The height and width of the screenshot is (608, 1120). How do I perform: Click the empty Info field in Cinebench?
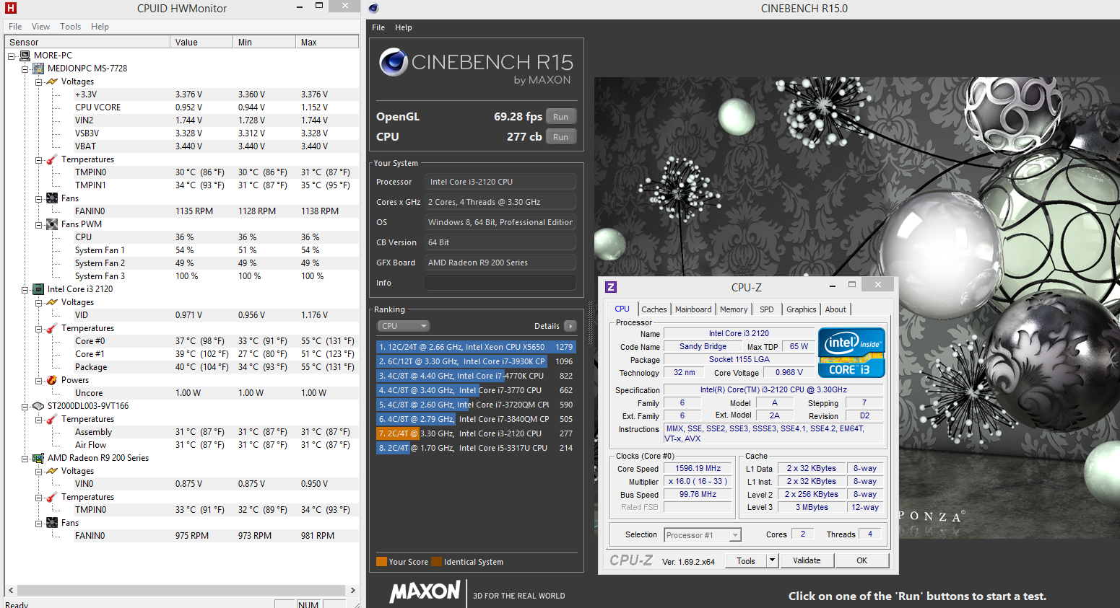click(500, 283)
